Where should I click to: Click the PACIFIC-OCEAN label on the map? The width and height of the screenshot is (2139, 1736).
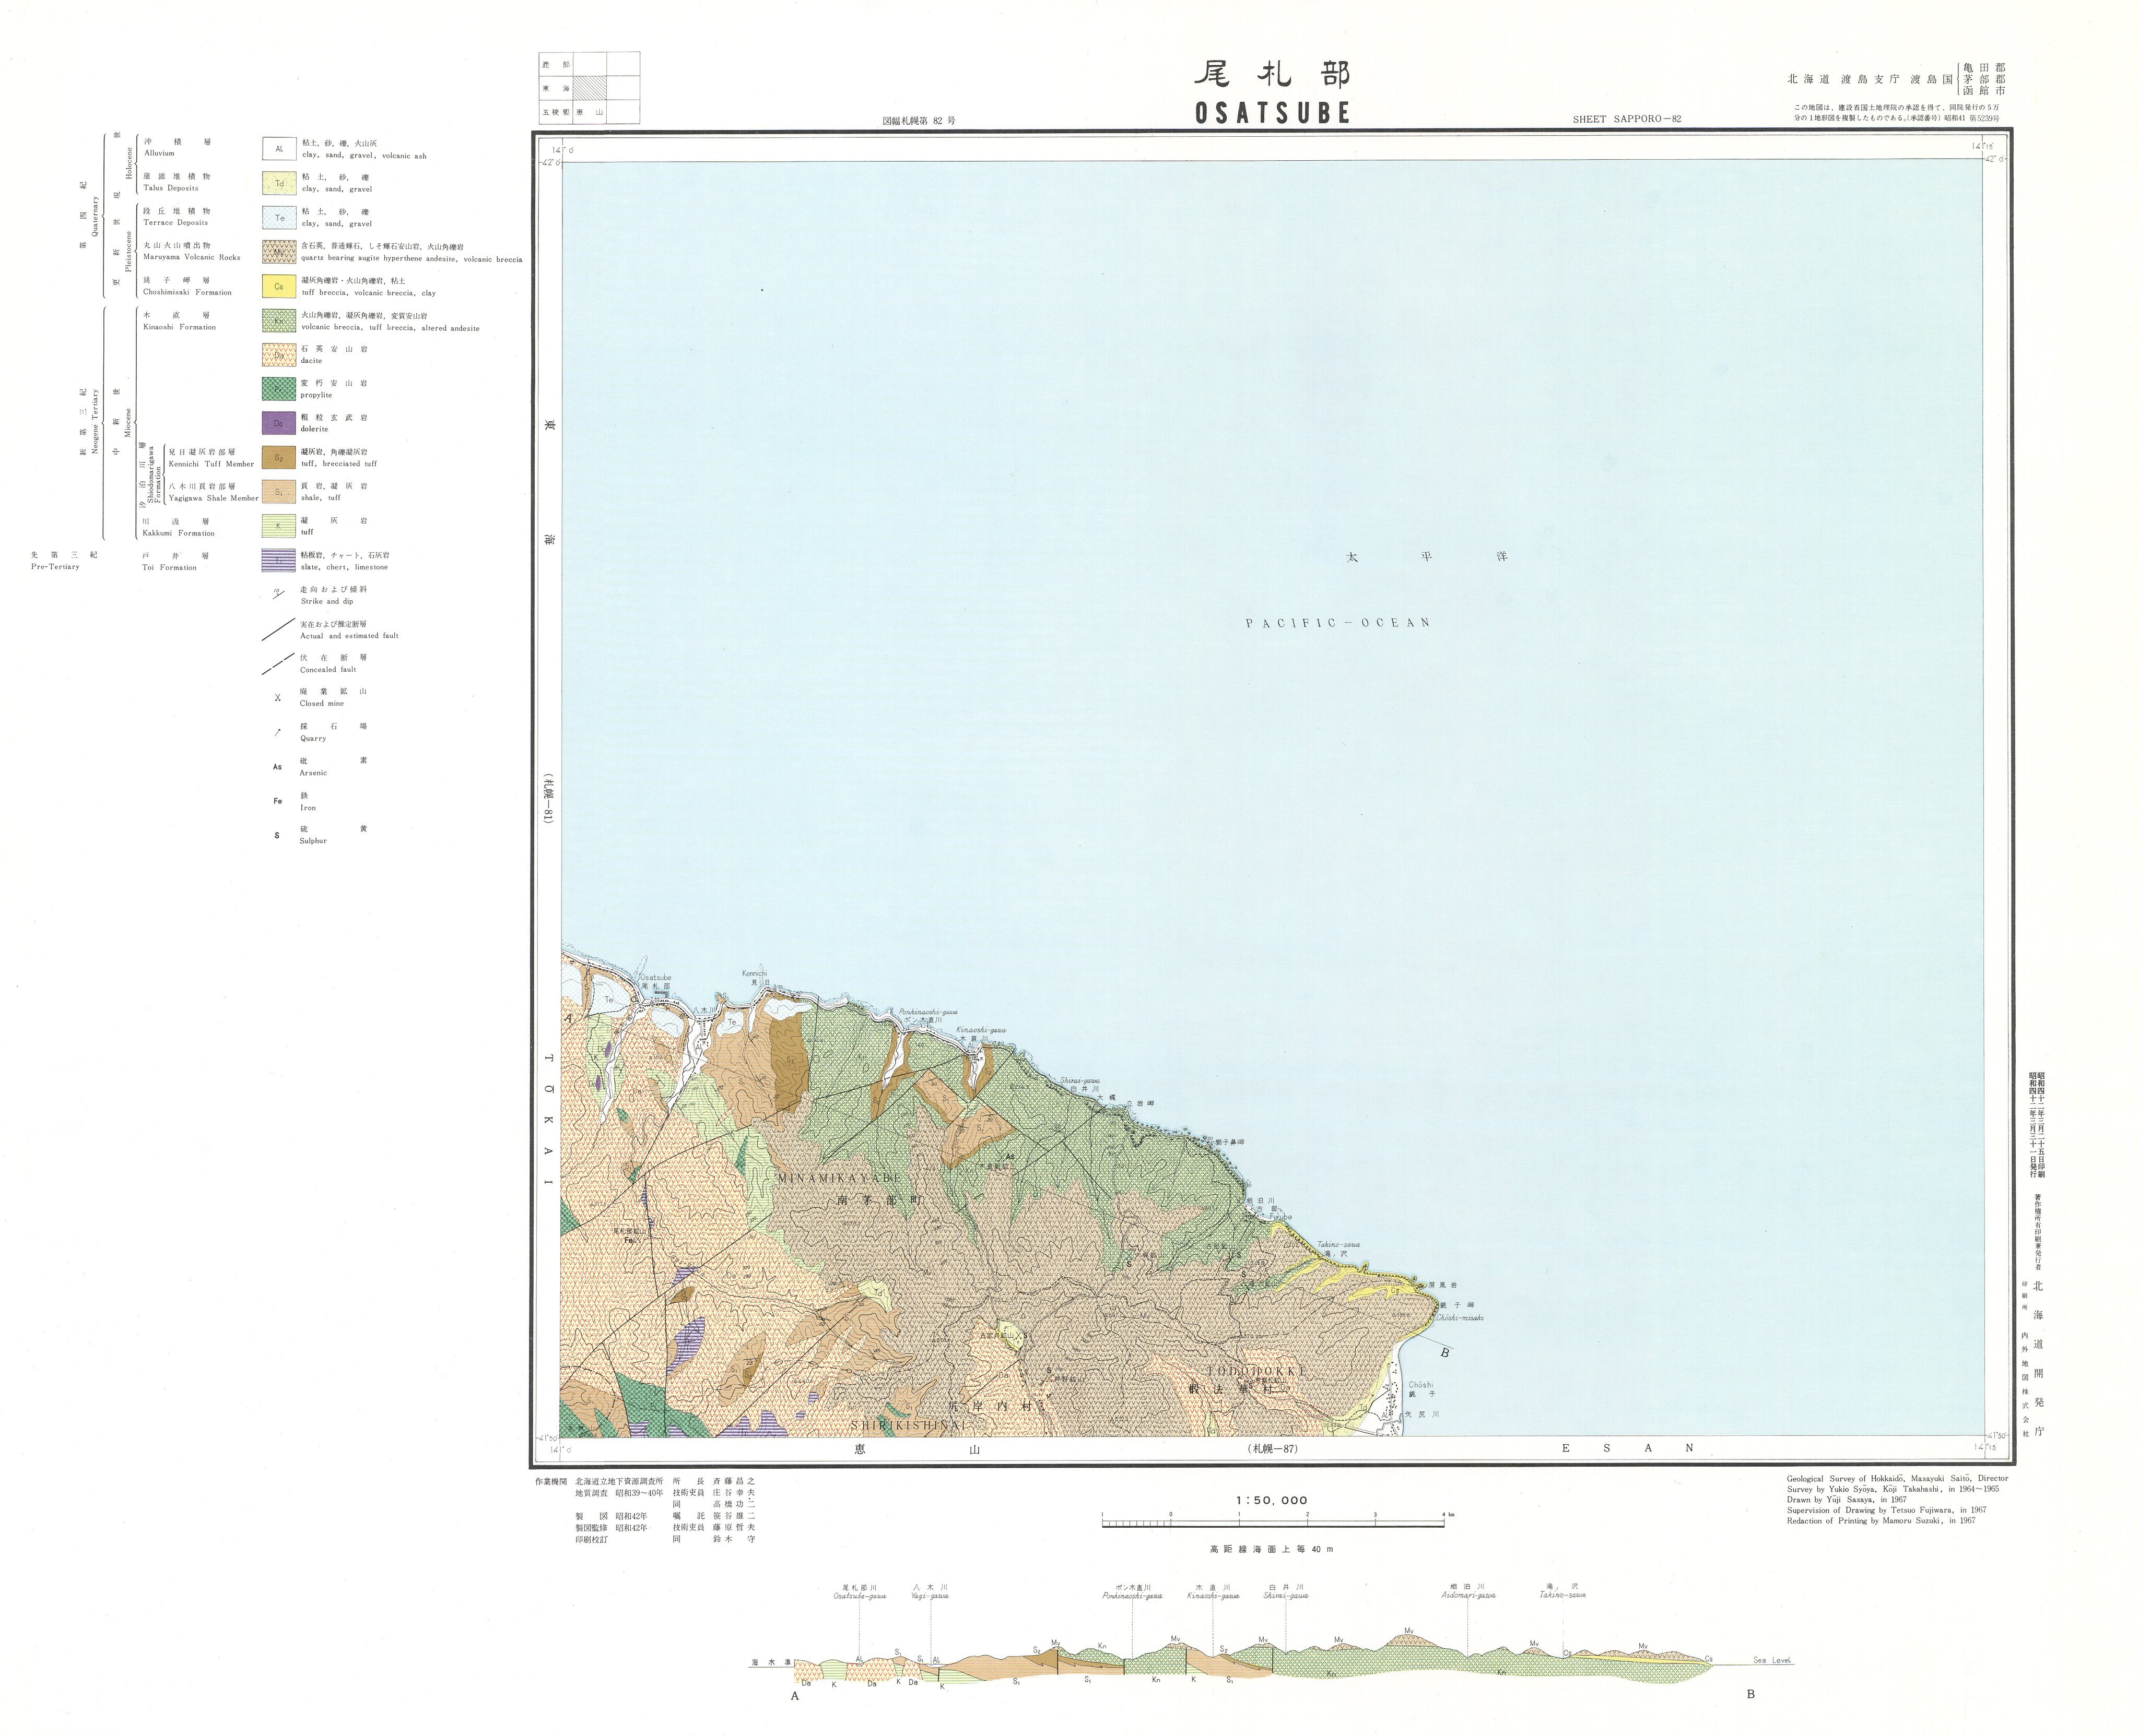[x=1337, y=623]
